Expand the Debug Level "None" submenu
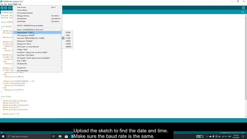Image resolution: width=247 pixels, height=139 pixels. click(37, 44)
